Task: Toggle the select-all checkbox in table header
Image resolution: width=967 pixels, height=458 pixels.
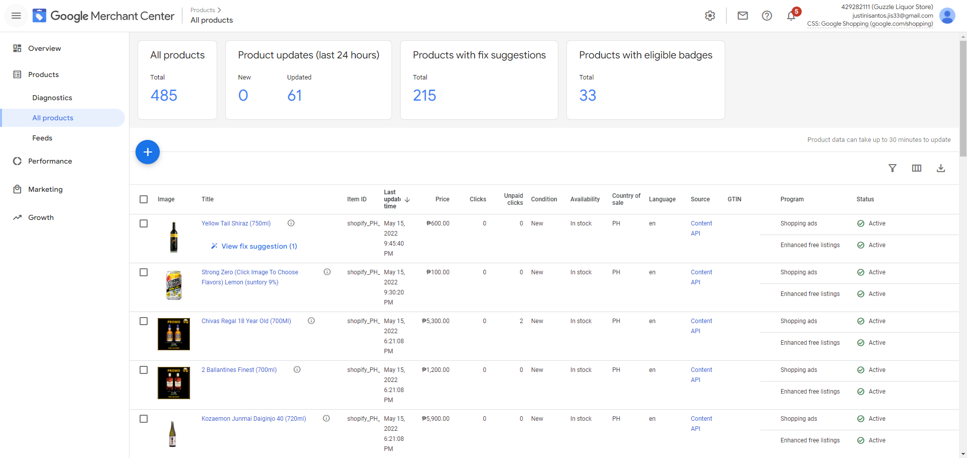Action: [x=144, y=199]
